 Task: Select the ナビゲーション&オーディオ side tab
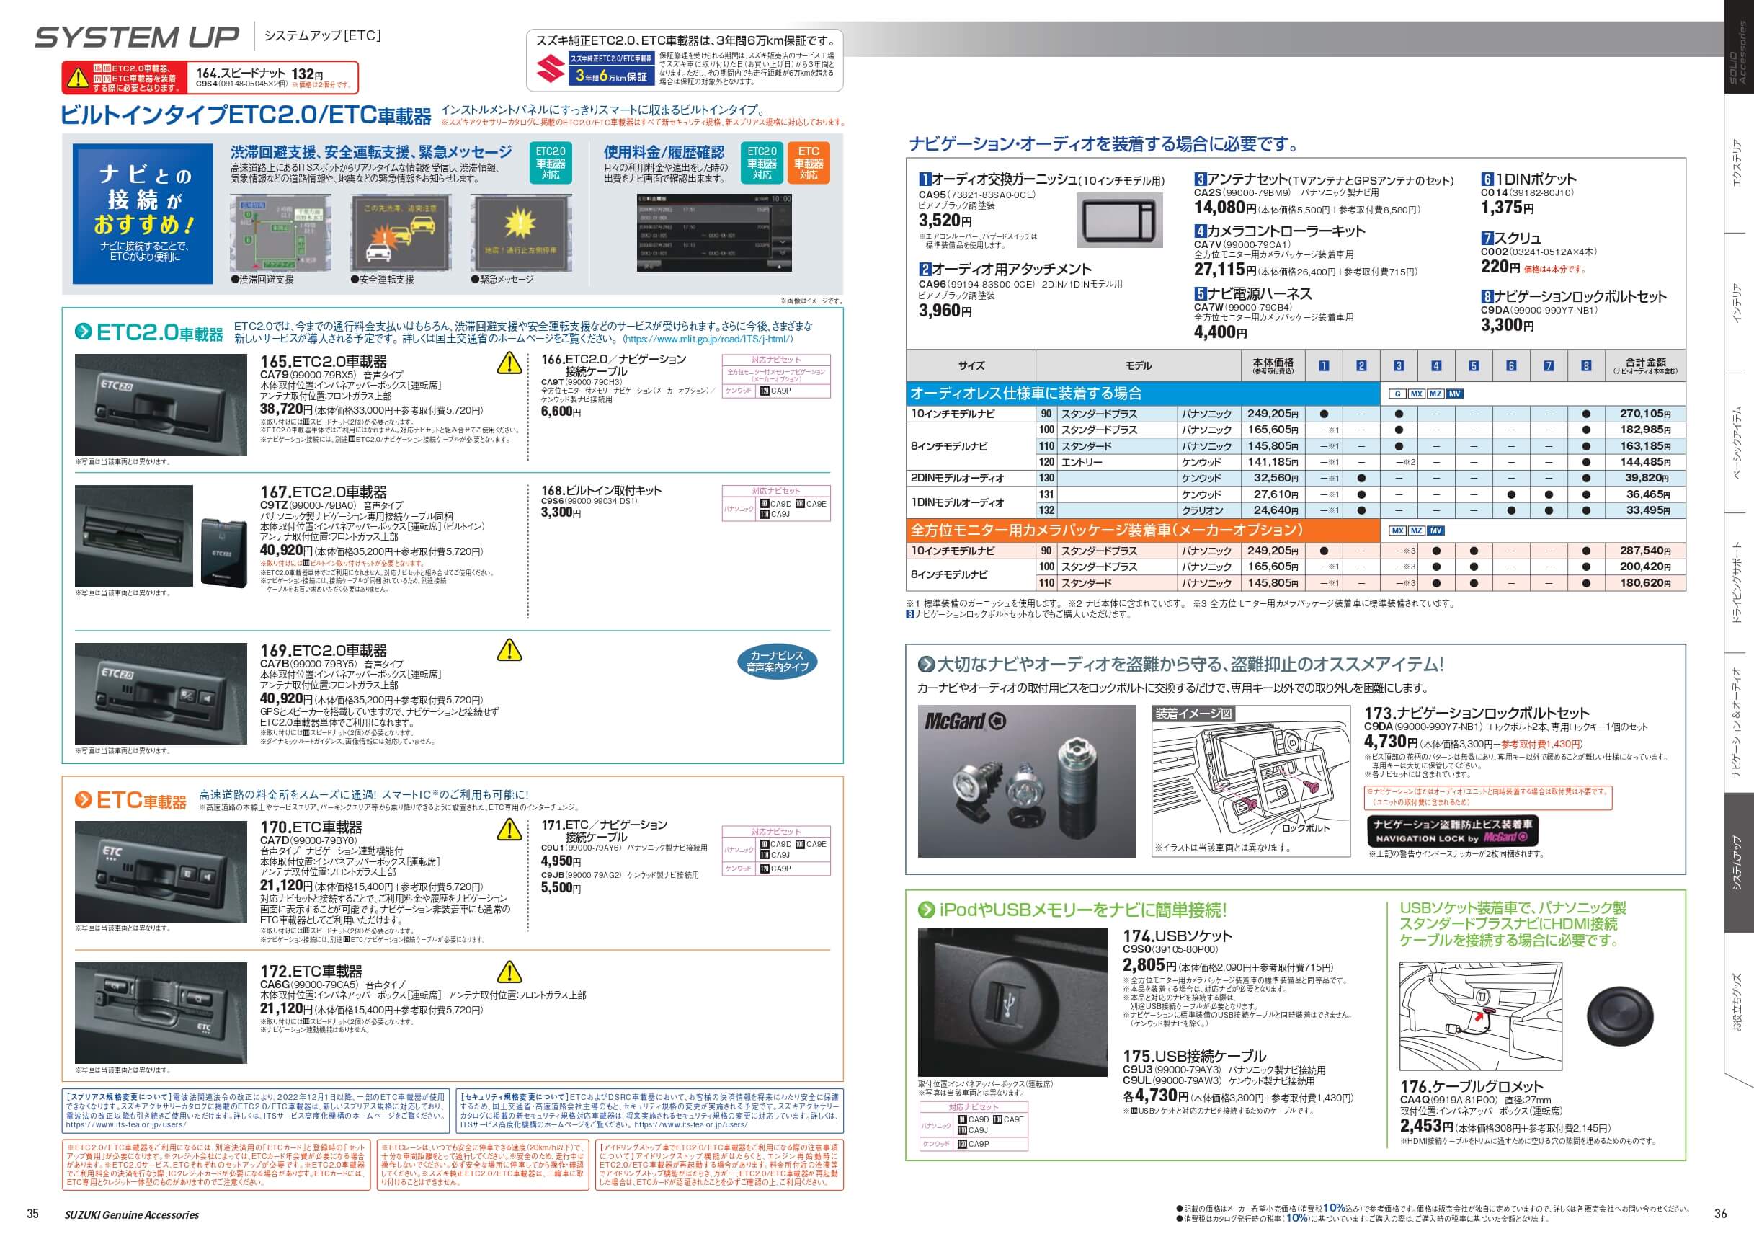[1737, 724]
